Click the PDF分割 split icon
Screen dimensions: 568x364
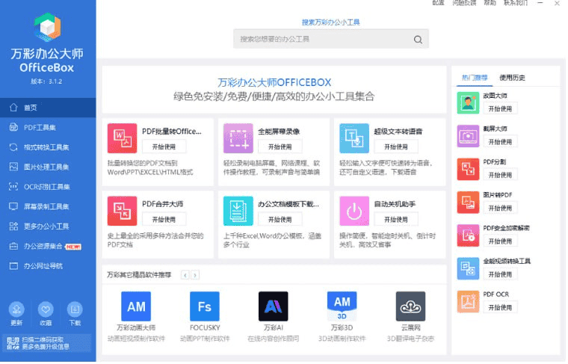pos(469,170)
